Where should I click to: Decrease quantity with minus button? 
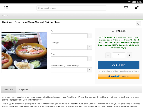108,55
